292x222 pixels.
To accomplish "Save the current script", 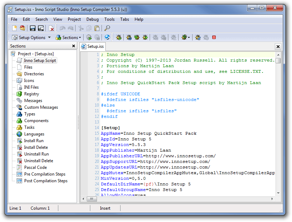I will tap(33, 28).
